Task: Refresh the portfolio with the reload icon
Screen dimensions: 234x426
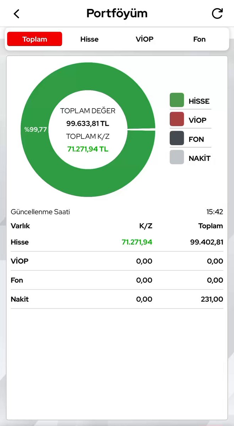Action: pos(217,13)
